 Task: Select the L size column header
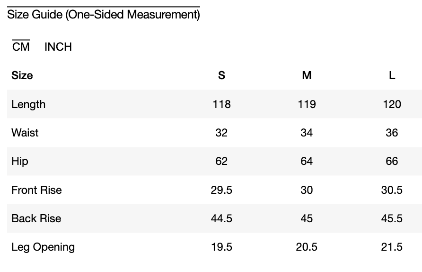pos(392,76)
